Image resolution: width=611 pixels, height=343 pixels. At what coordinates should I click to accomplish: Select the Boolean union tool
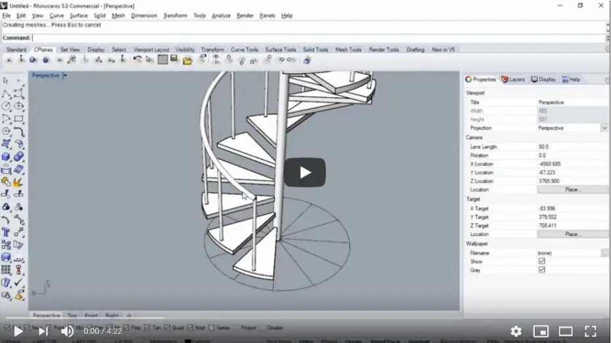click(18, 157)
